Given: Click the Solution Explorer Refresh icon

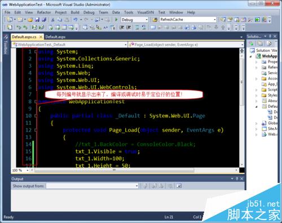Looking at the screenshot, I should pyautogui.click(x=269, y=44).
